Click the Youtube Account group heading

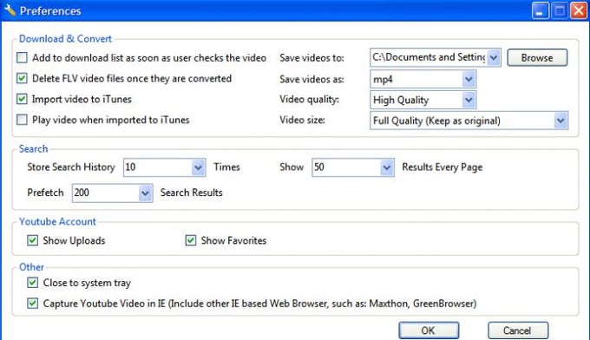pos(57,221)
